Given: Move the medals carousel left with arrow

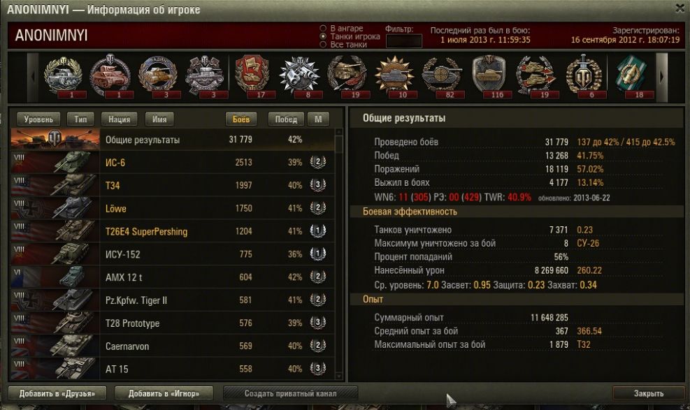Looking at the screenshot, I should point(33,77).
